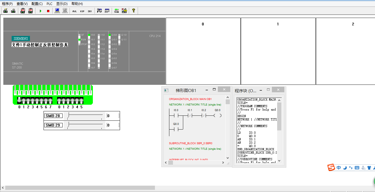Click the padlock with red X icon
The image size is (375, 192).
coord(124,11)
